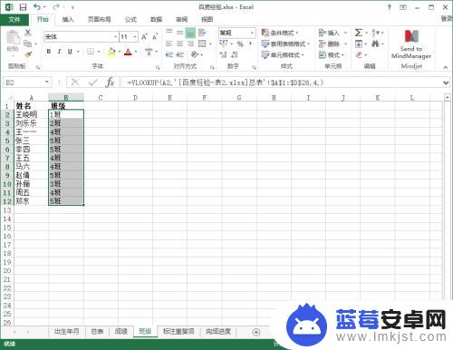This screenshot has height=350, width=453.
Task: Decrease font size with smaller A icon
Action: (155, 37)
